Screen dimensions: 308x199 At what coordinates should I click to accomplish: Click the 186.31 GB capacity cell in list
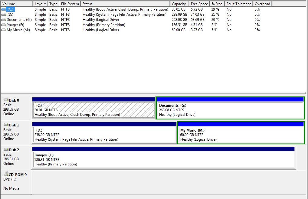179,25
